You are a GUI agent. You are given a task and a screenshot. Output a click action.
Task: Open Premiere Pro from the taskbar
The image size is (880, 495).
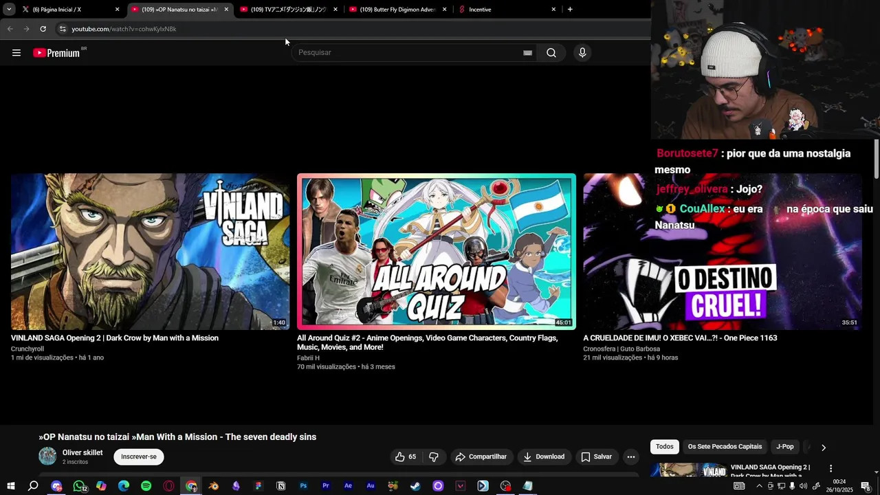coord(326,486)
